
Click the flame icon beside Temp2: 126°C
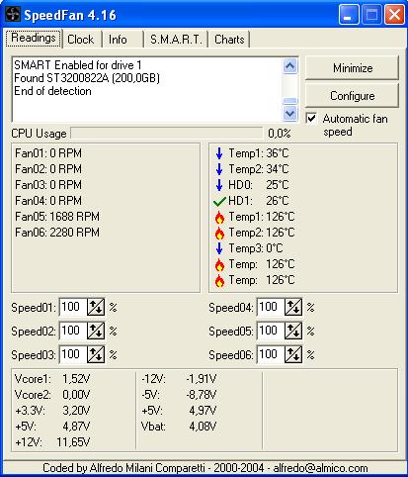coord(219,234)
